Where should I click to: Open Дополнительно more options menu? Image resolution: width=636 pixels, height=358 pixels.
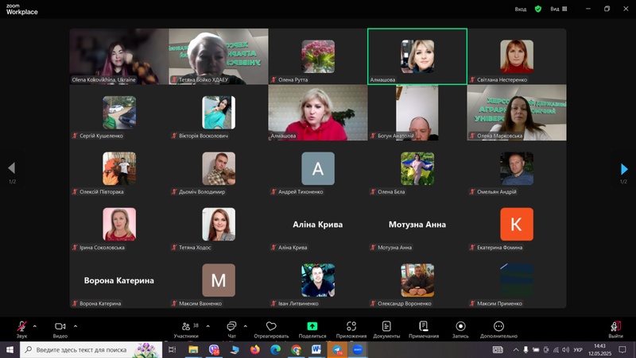tap(498, 329)
